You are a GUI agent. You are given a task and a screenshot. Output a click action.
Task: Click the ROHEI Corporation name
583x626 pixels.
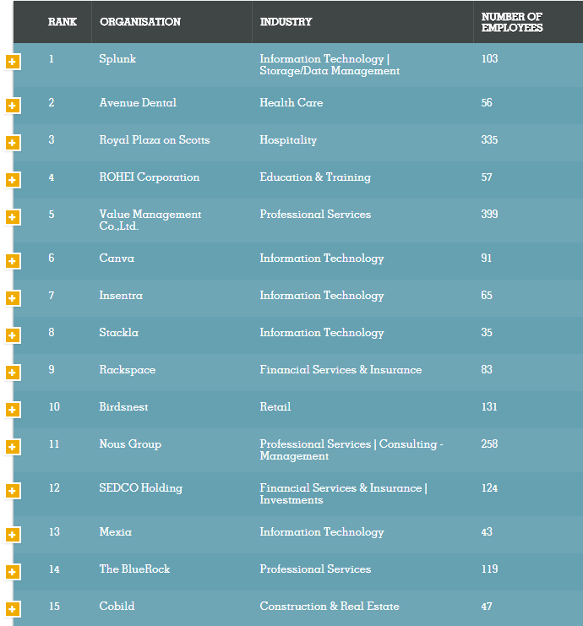tap(150, 177)
